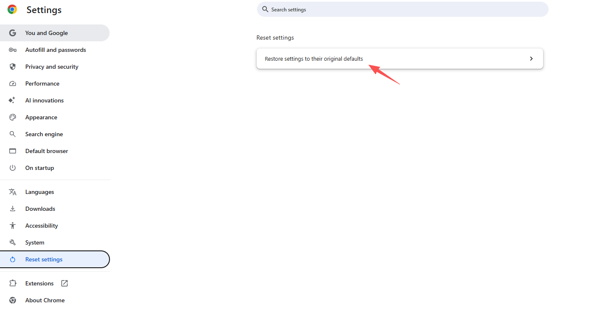Select the speedometer icon for Performance
The width and height of the screenshot is (600, 312).
click(13, 83)
